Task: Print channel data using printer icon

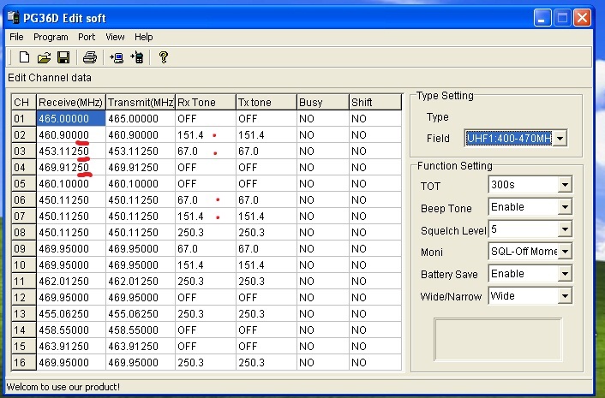Action: [x=90, y=57]
